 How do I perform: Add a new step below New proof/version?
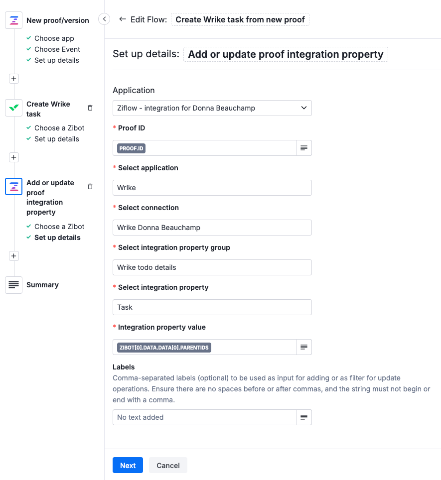tap(13, 78)
